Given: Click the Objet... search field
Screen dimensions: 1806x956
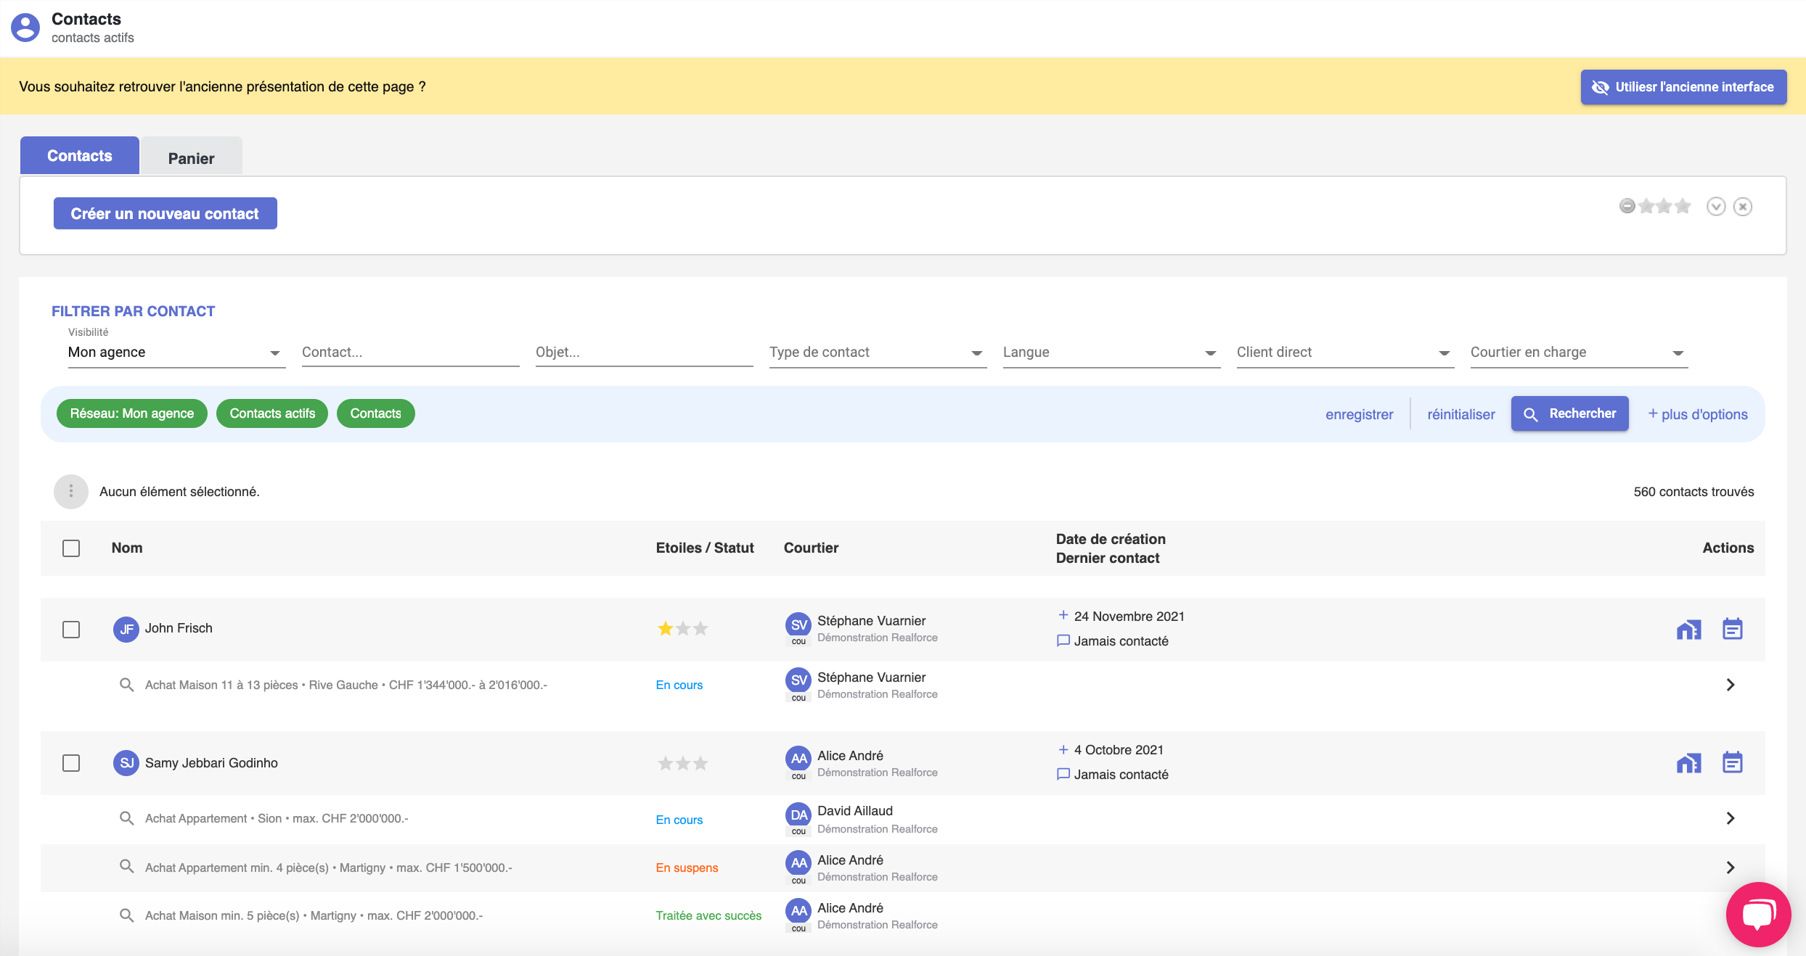Looking at the screenshot, I should (x=644, y=353).
